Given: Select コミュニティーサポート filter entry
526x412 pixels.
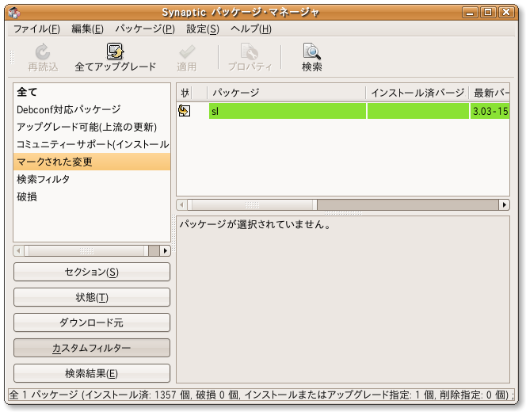Looking at the screenshot, I should pyautogui.click(x=92, y=144).
